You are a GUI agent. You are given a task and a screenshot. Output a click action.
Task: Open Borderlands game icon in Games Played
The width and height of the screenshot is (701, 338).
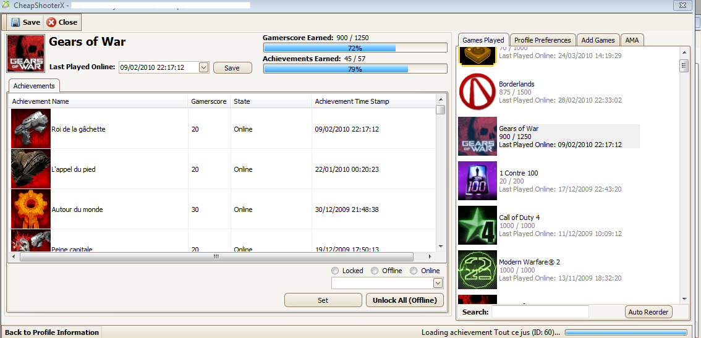(477, 92)
